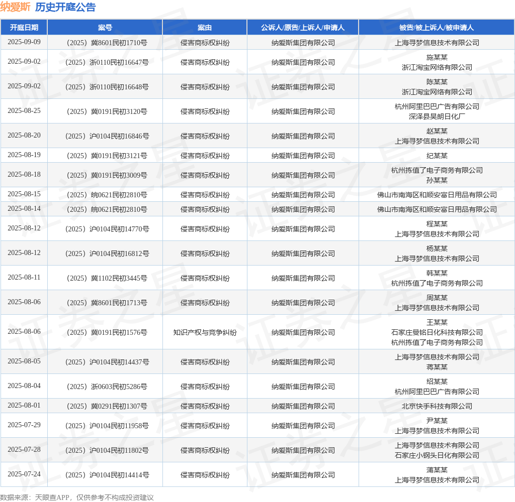515x502 pixels.
Task: Select case number 冀0191民初3009号
Action: 107,175
